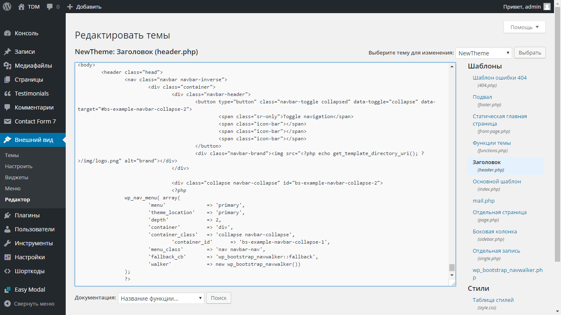Open the Основной шаблон index template
Image resolution: width=561 pixels, height=315 pixels.
click(x=497, y=181)
